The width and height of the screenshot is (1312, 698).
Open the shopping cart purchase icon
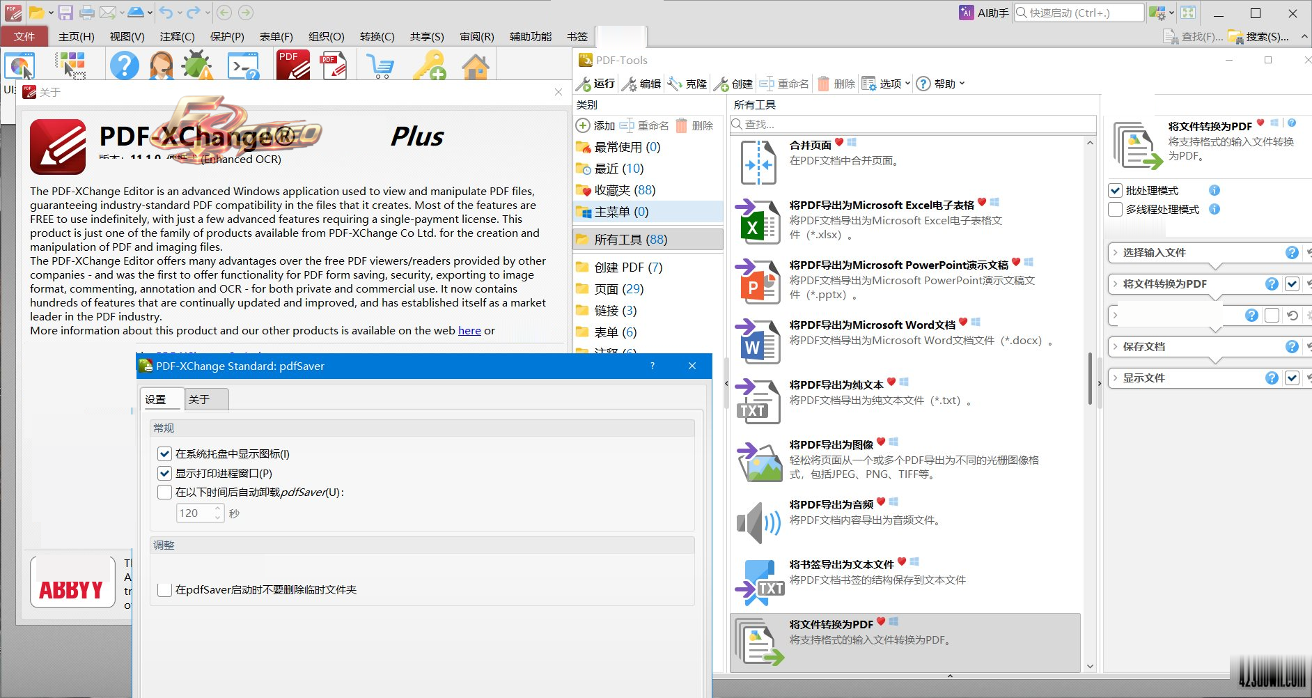click(381, 65)
